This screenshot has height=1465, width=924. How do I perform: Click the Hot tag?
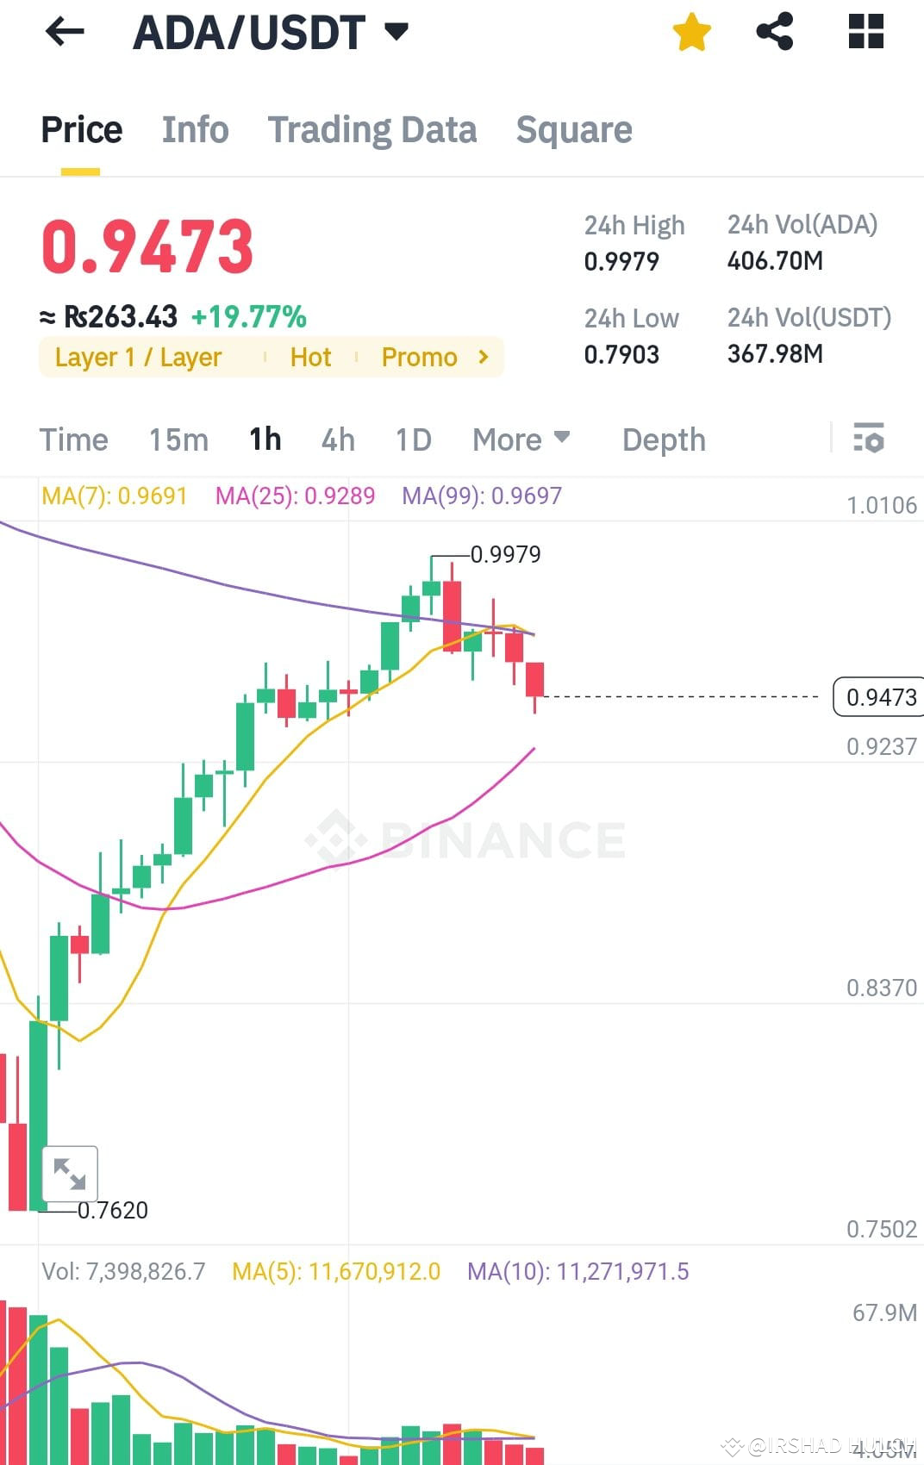[310, 356]
